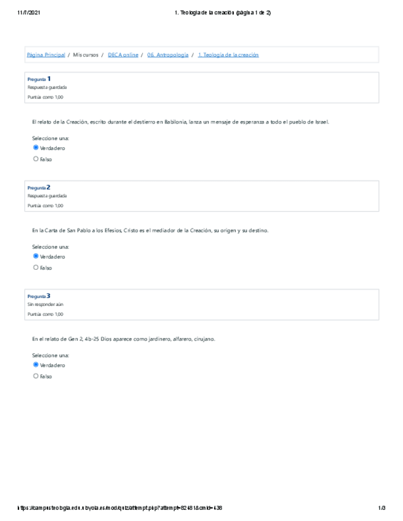403x521 pixels.
Task: Click the 1/3 page number in the footer
Action: click(x=381, y=508)
